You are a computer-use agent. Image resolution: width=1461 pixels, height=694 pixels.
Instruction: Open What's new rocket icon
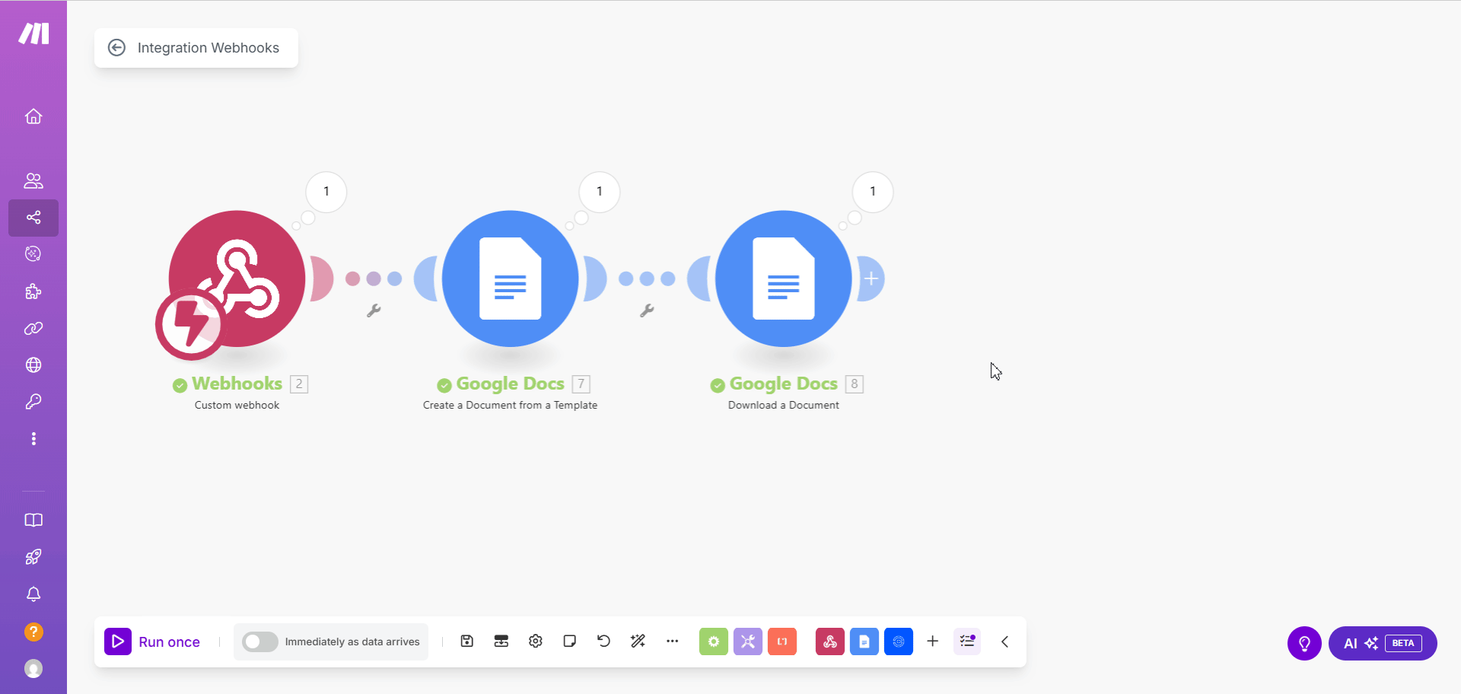click(x=33, y=557)
